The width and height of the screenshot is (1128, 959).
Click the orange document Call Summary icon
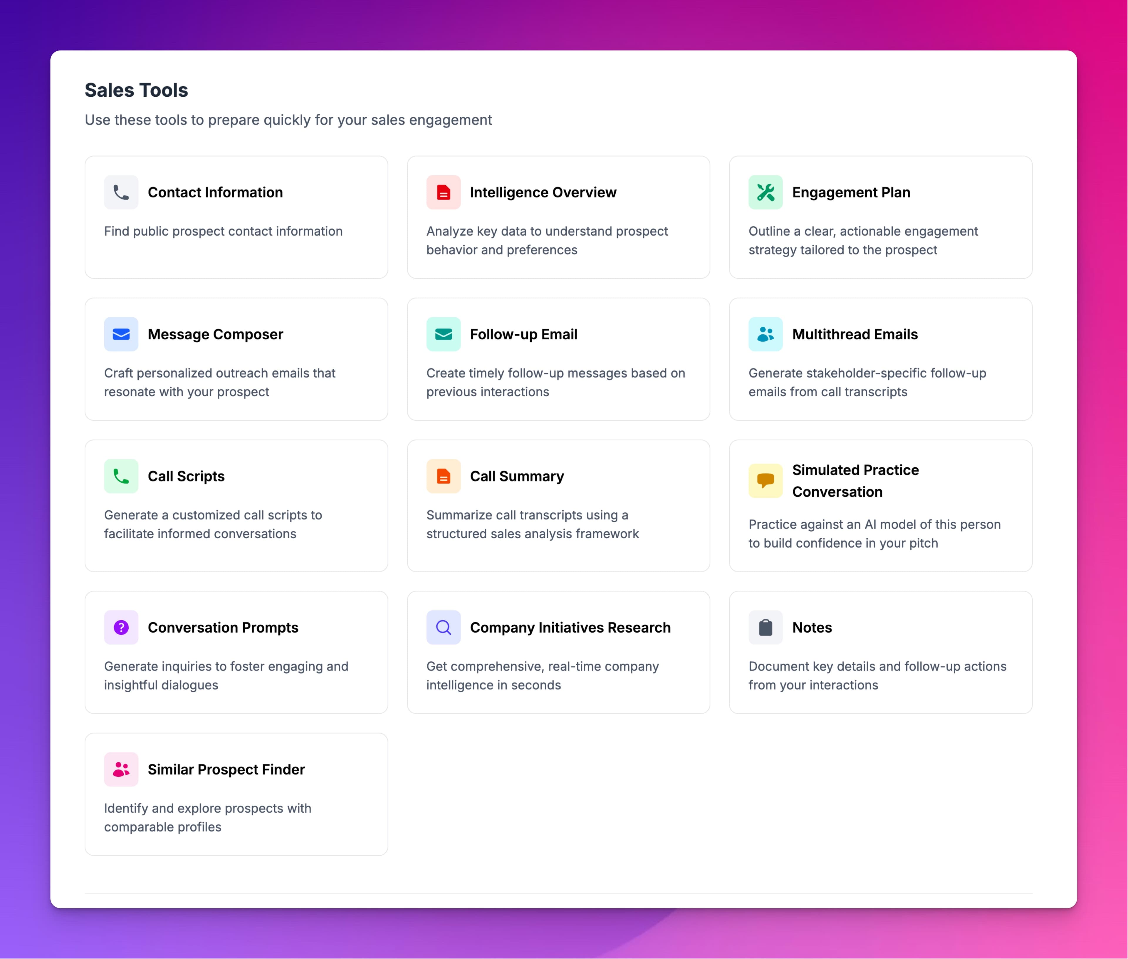(x=443, y=476)
